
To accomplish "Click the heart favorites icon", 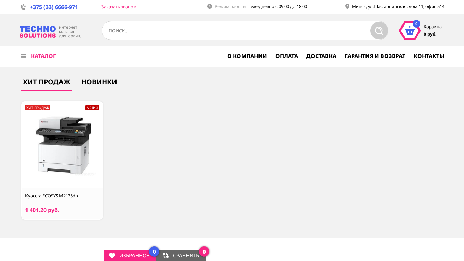I will [112, 256].
